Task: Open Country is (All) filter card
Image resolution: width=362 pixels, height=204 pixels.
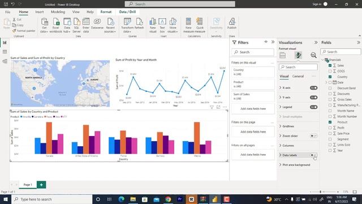Action: [x=253, y=72]
